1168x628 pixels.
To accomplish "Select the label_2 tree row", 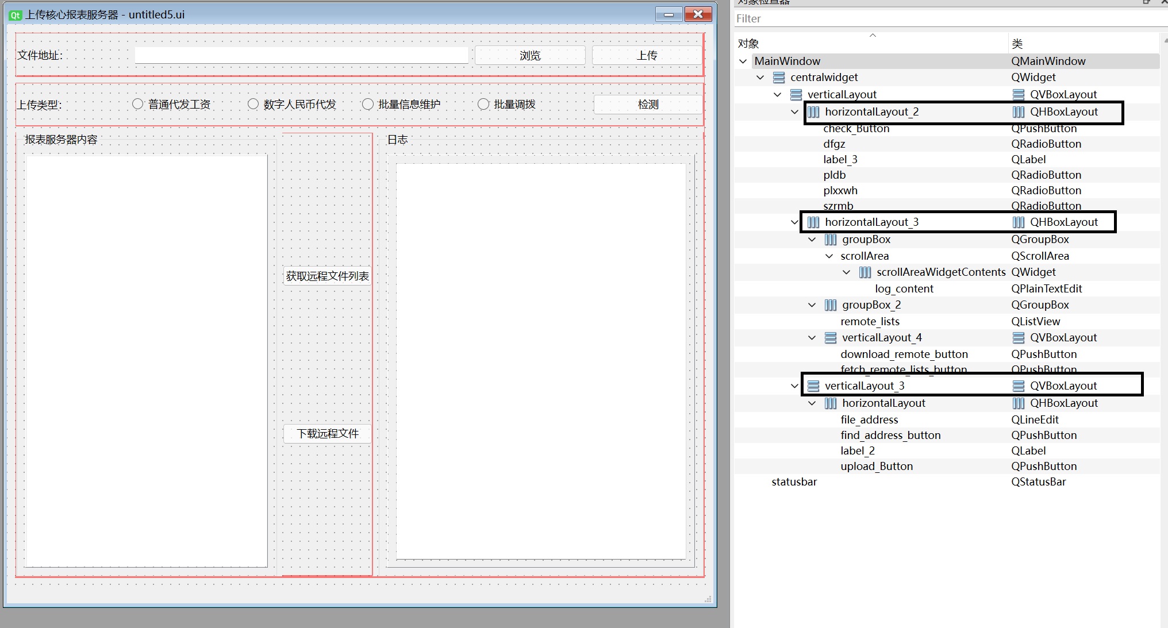I will tap(947, 451).
